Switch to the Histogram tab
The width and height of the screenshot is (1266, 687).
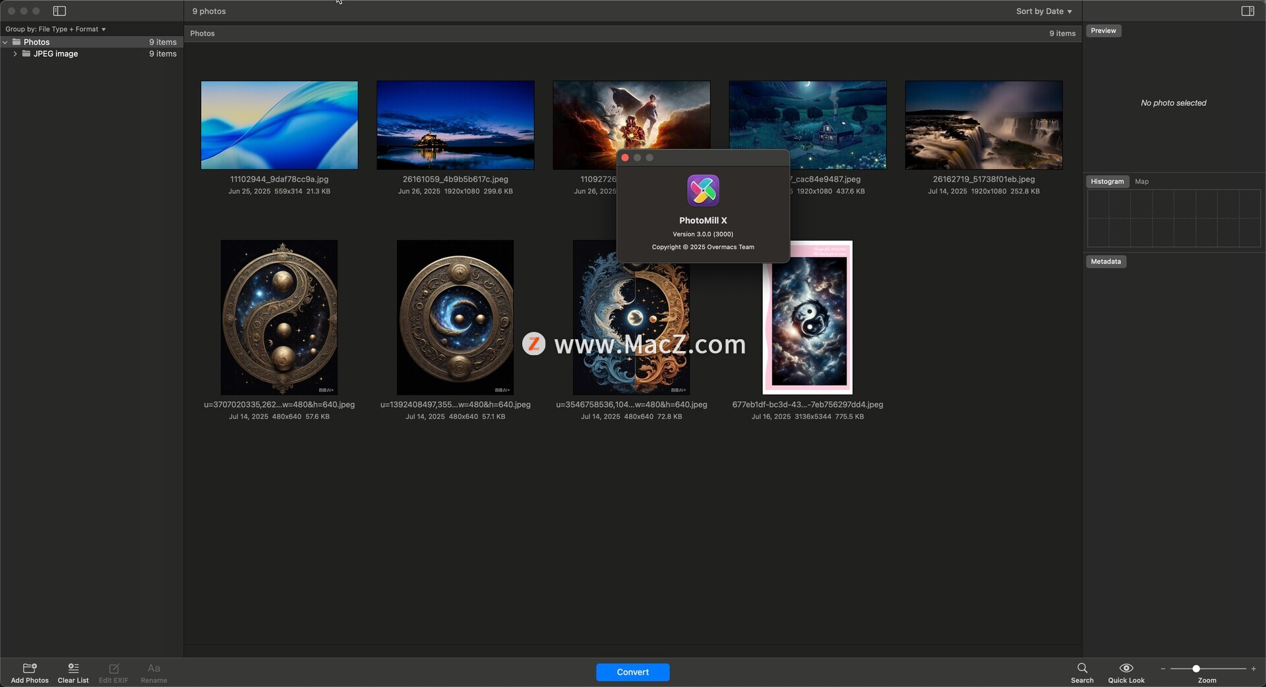coord(1107,181)
